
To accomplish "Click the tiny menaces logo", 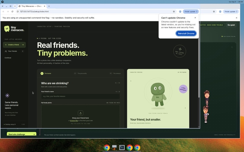I will pyautogui.click(x=14, y=29).
